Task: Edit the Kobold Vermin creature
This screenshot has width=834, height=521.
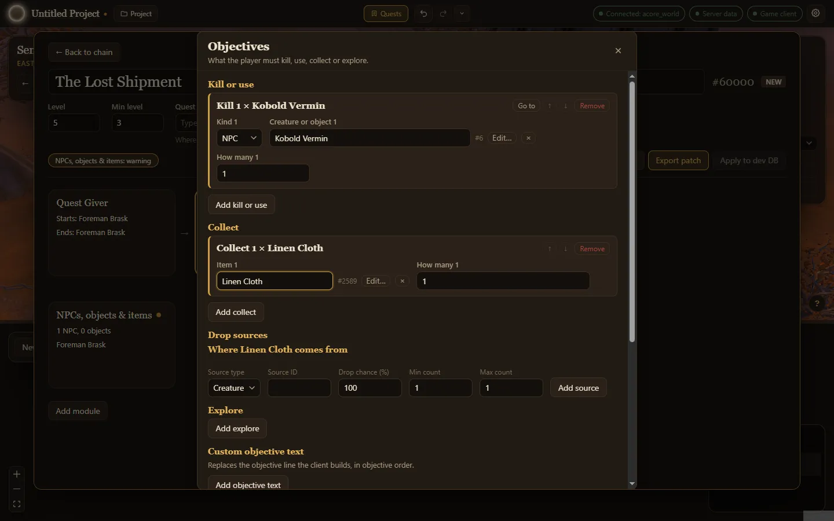Action: (x=502, y=138)
